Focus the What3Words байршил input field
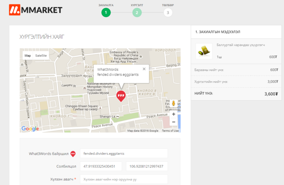The image size is (284, 185). point(124,153)
